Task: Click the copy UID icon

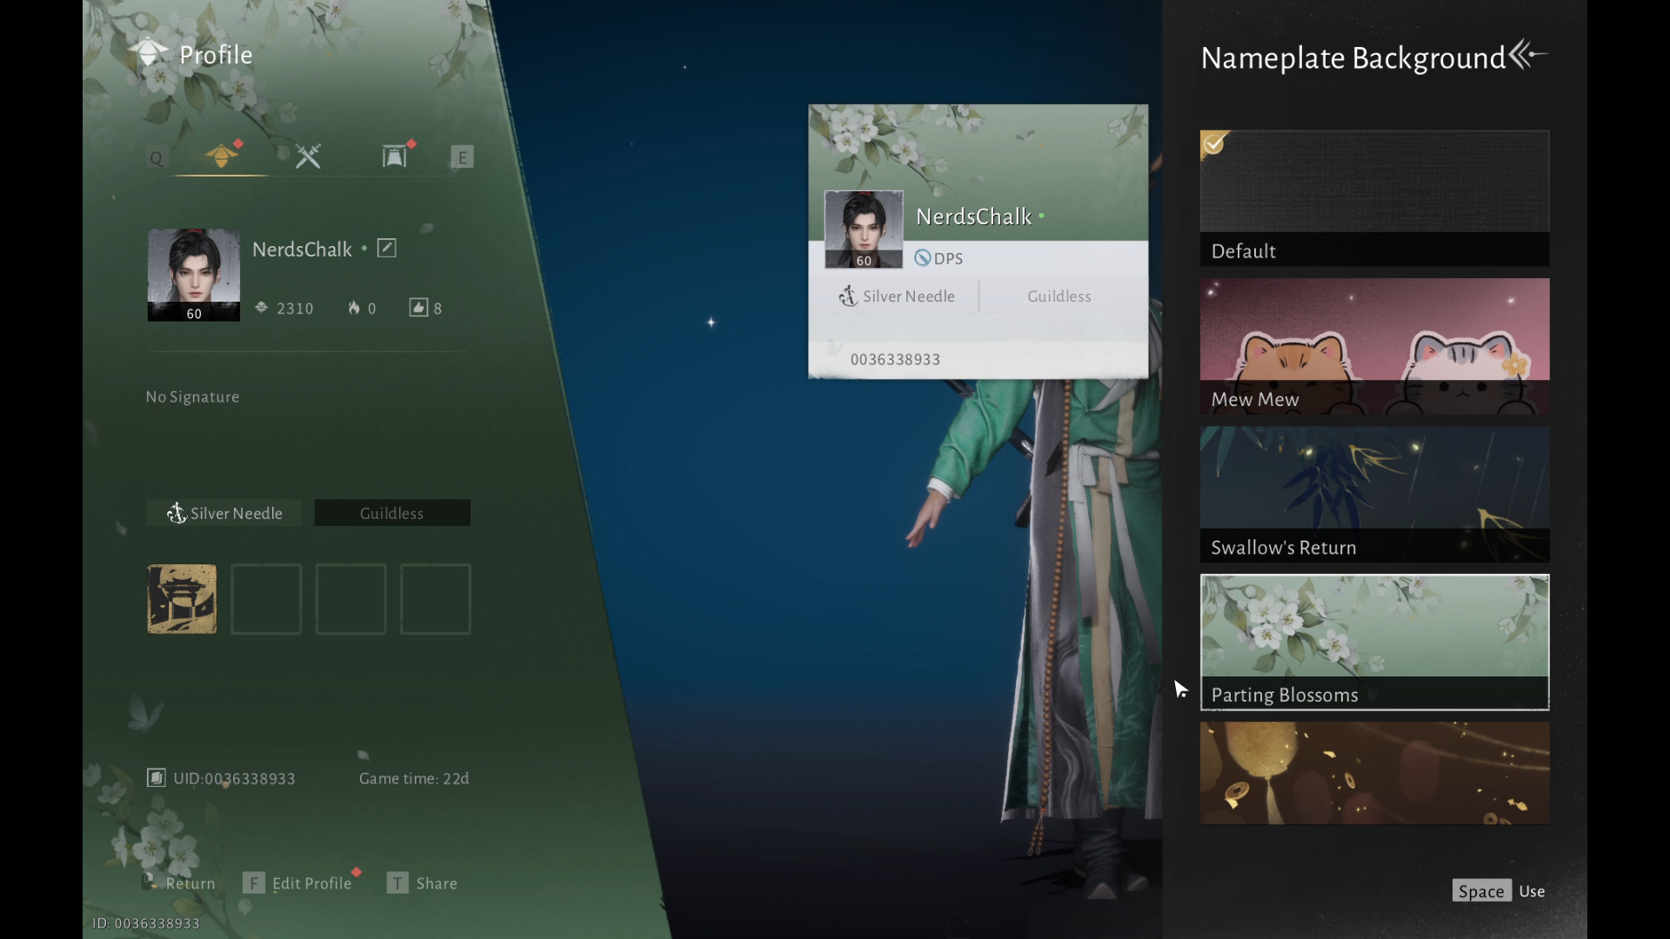Action: coord(157,778)
